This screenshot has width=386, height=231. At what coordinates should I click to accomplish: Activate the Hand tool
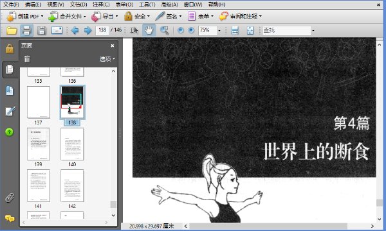click(x=149, y=30)
